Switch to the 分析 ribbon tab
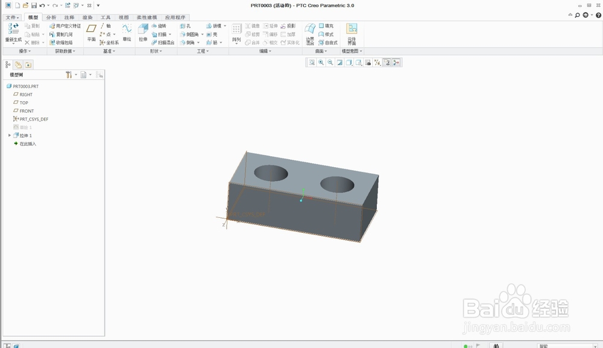Image resolution: width=603 pixels, height=348 pixels. 51,17
